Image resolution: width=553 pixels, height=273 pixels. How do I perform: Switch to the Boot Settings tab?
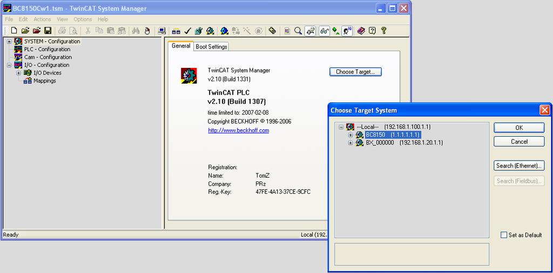(212, 47)
